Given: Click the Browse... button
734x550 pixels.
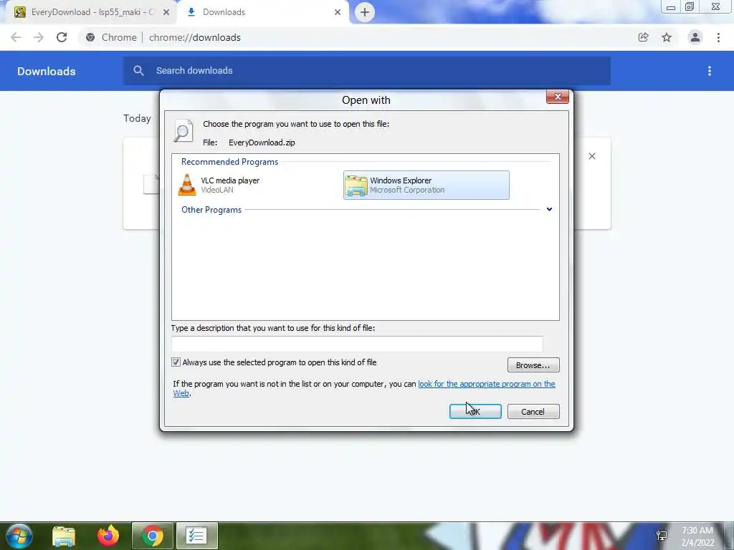Looking at the screenshot, I should (533, 365).
